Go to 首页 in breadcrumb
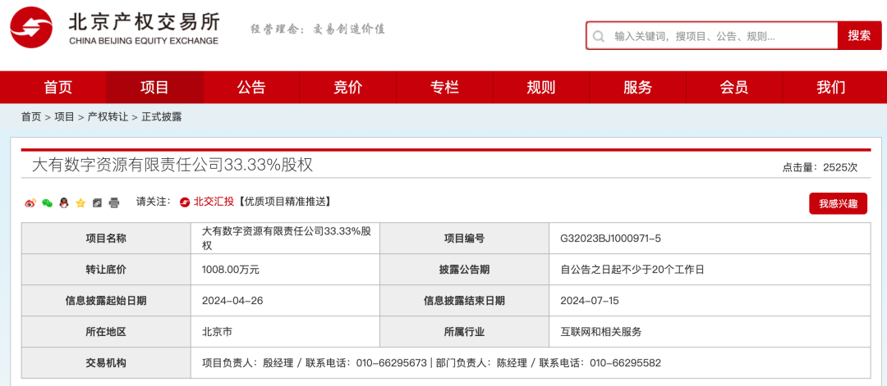This screenshot has width=887, height=386. [31, 117]
